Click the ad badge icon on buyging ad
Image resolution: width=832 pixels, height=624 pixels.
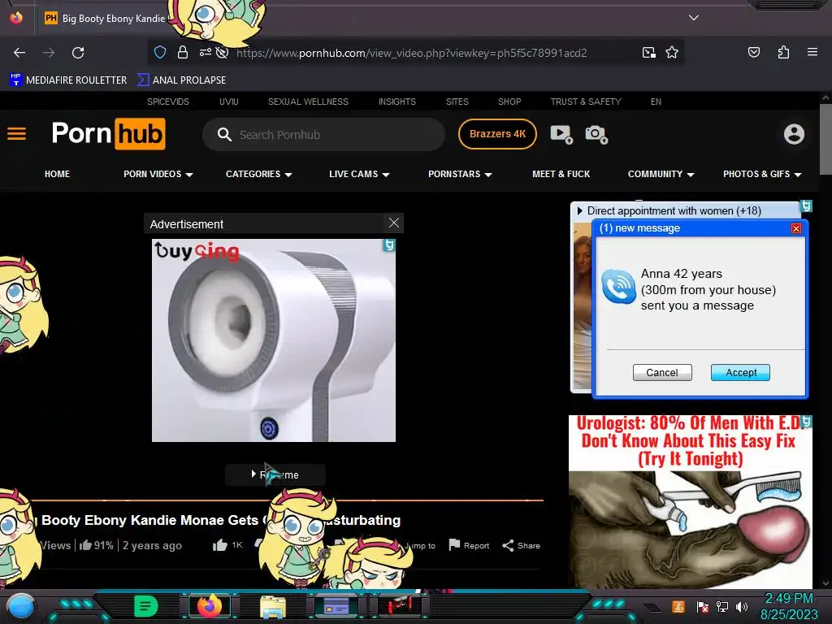(x=389, y=245)
